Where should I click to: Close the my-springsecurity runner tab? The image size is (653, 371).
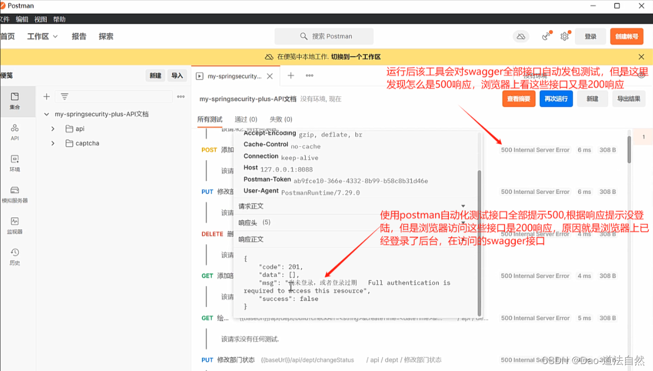[270, 76]
